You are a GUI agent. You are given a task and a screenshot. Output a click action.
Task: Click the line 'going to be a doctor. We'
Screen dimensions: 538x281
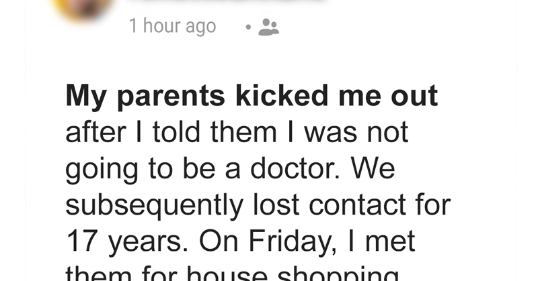tap(230, 170)
